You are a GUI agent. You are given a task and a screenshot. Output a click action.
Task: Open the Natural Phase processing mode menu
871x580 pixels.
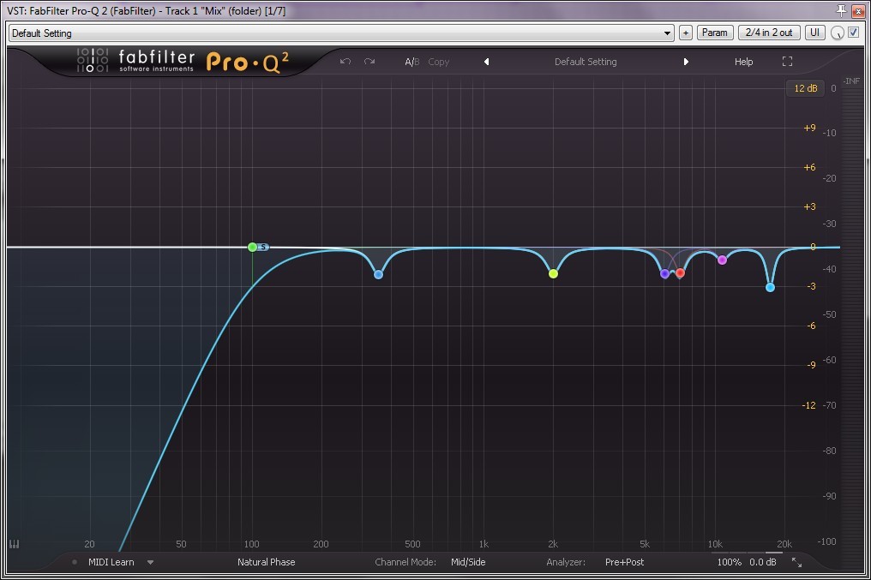coord(266,562)
